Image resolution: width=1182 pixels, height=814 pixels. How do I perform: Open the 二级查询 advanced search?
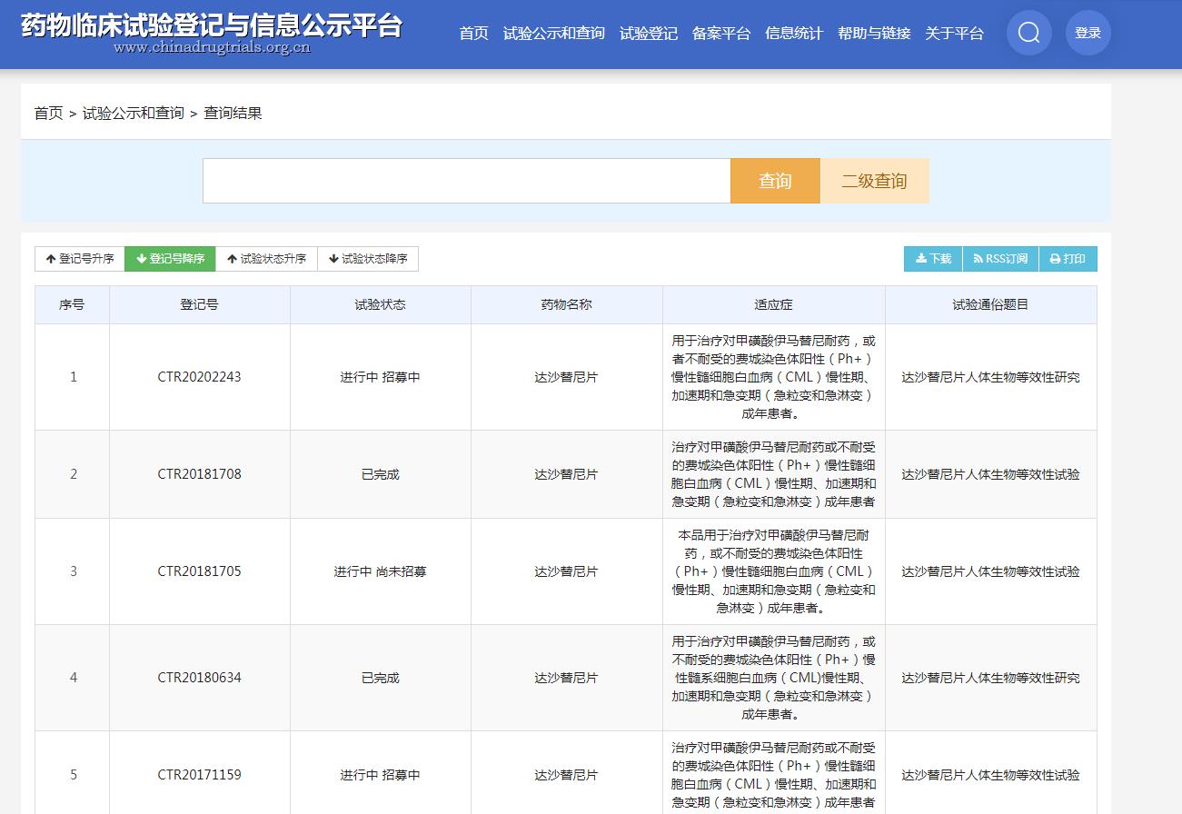tap(874, 181)
